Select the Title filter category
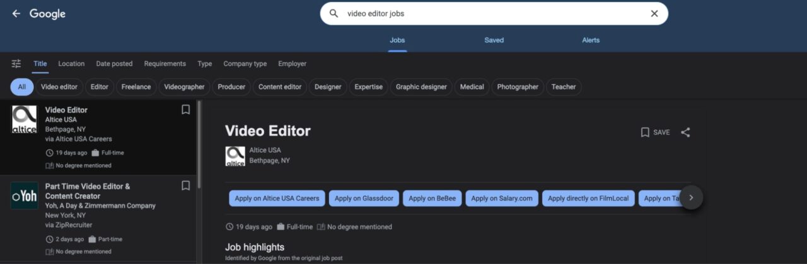The width and height of the screenshot is (807, 264). pyautogui.click(x=40, y=63)
